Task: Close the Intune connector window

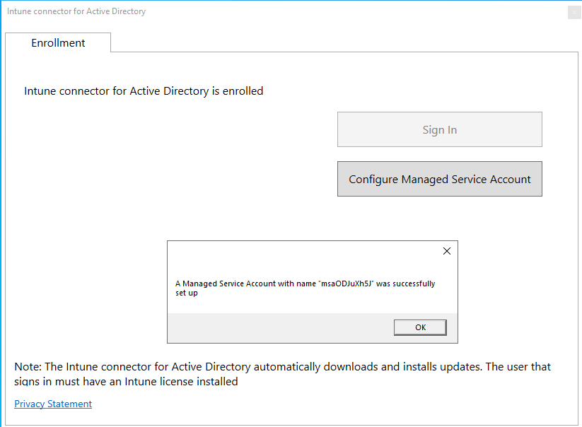Action: 574,12
